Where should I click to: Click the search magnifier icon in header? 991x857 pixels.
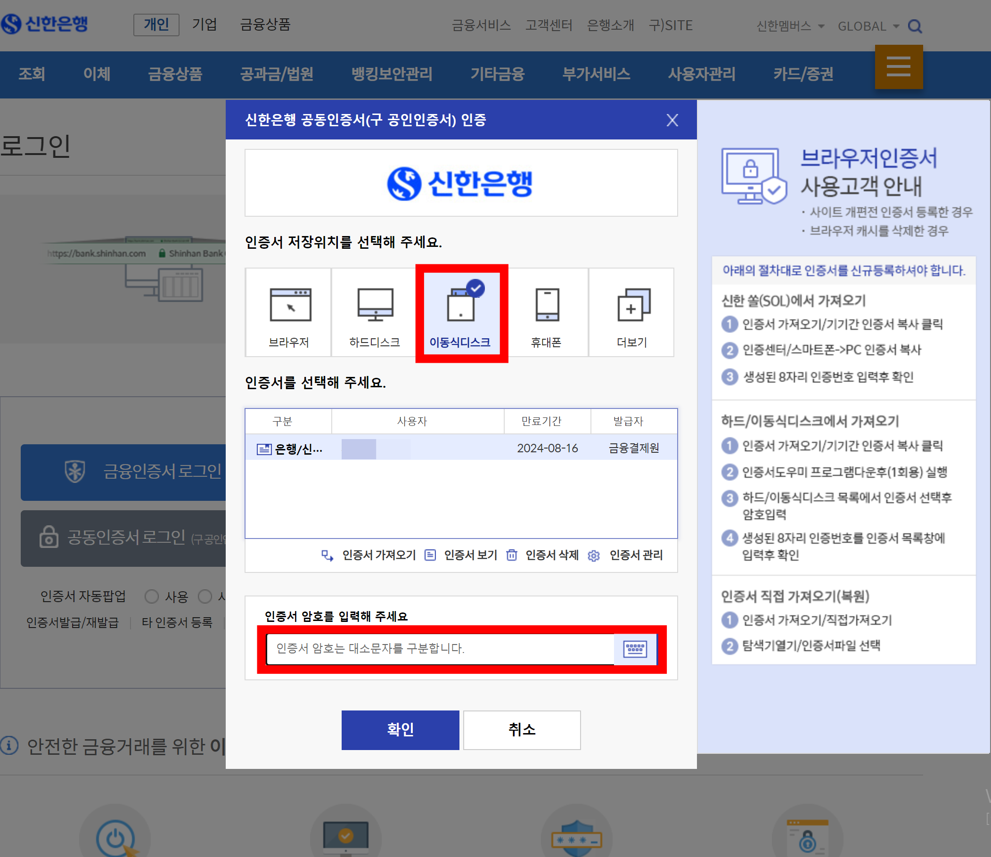coord(915,26)
